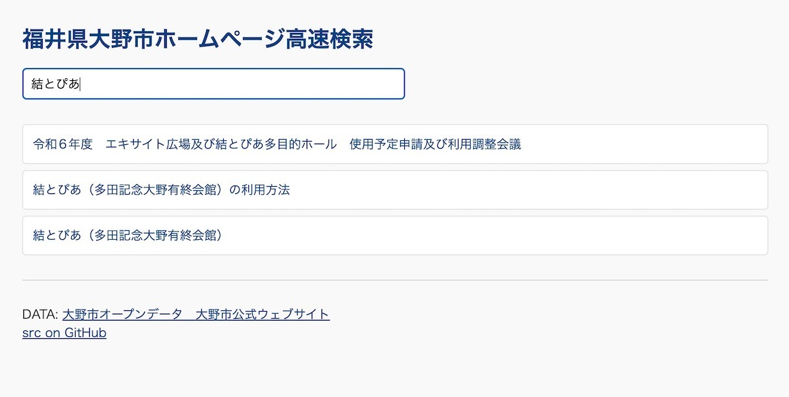Open the 令和６年度 エキサイト広場 result

click(x=395, y=144)
